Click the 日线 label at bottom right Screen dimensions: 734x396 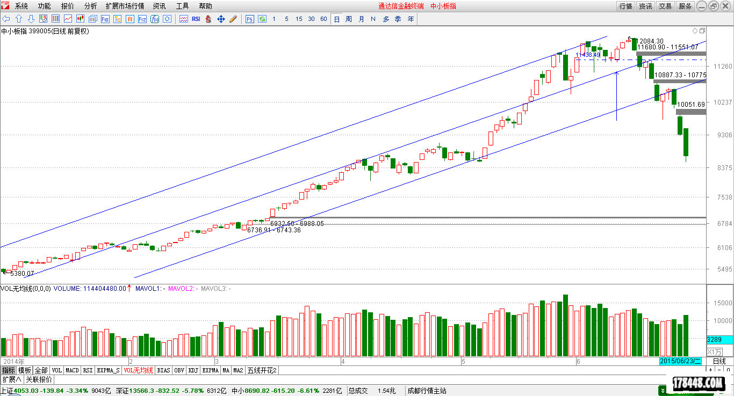click(719, 361)
